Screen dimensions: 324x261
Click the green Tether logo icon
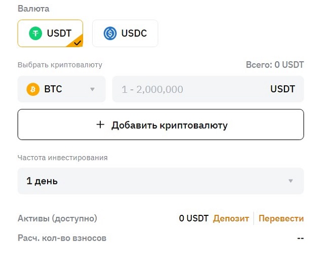(x=34, y=33)
